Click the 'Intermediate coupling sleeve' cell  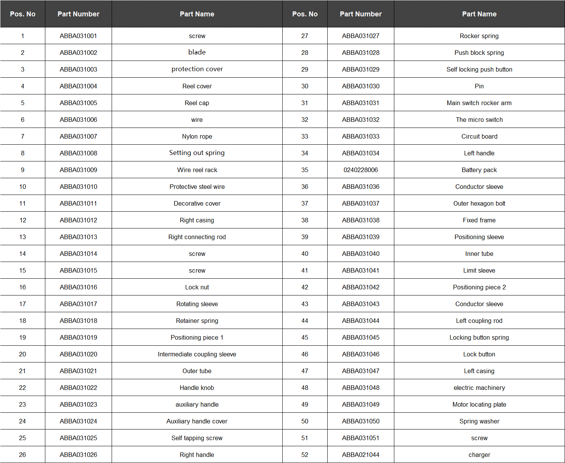click(197, 354)
